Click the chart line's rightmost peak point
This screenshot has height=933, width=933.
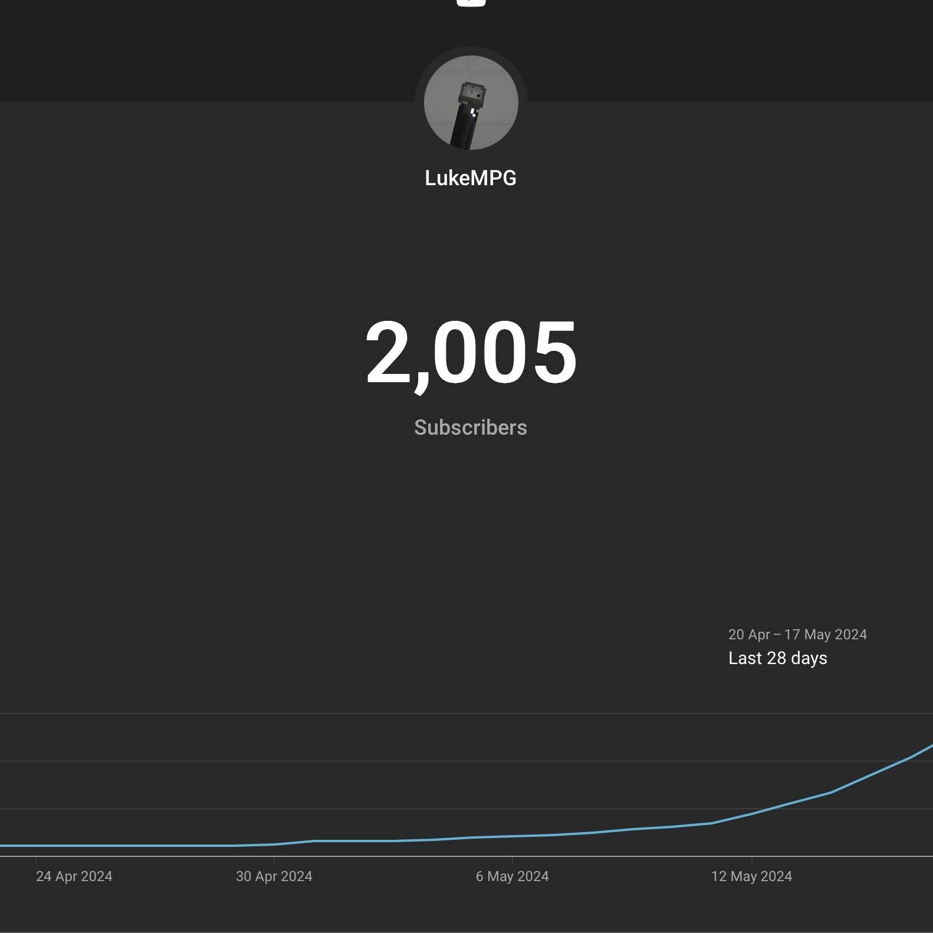pos(929,747)
